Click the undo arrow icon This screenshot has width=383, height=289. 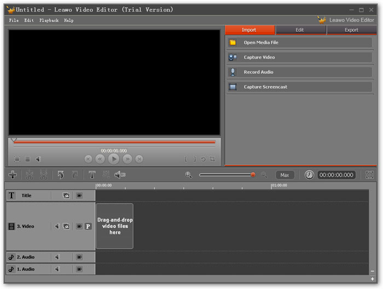(x=61, y=175)
